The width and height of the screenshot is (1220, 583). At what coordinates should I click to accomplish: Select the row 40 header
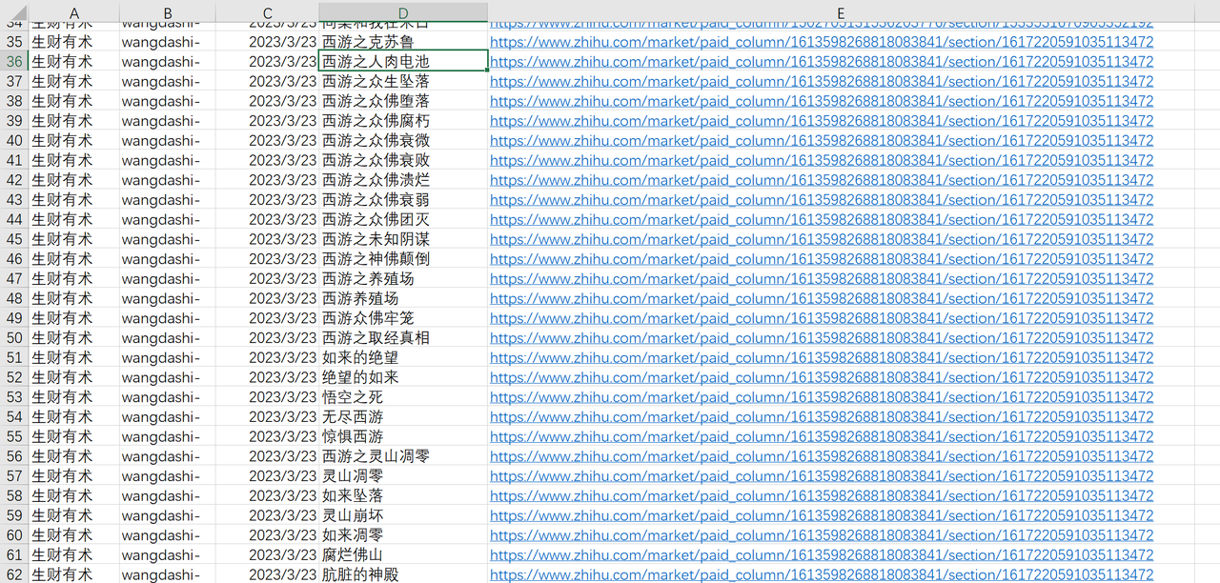click(14, 140)
